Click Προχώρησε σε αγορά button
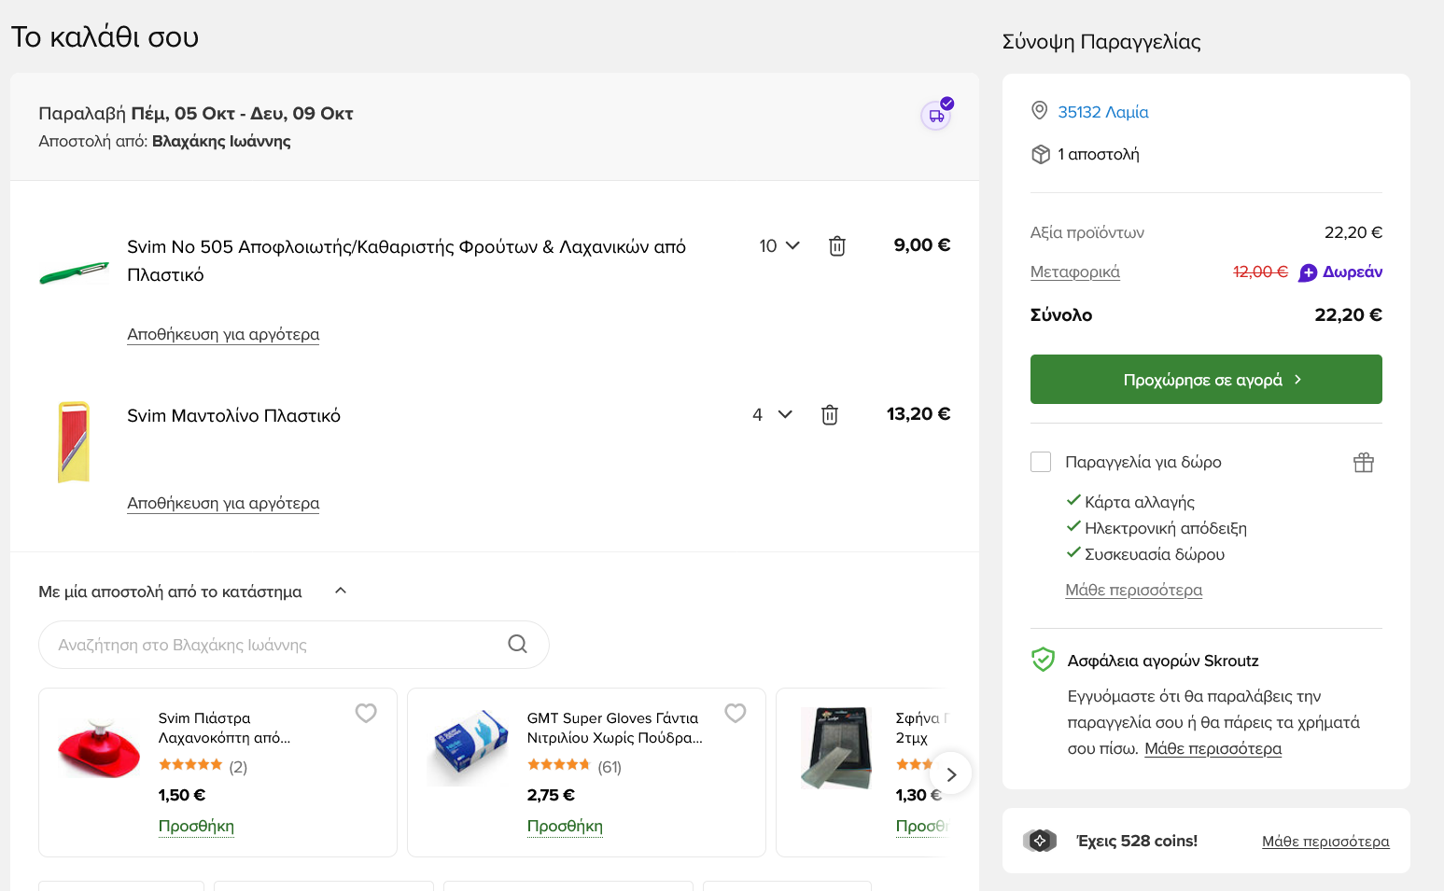1444x891 pixels. click(x=1206, y=380)
